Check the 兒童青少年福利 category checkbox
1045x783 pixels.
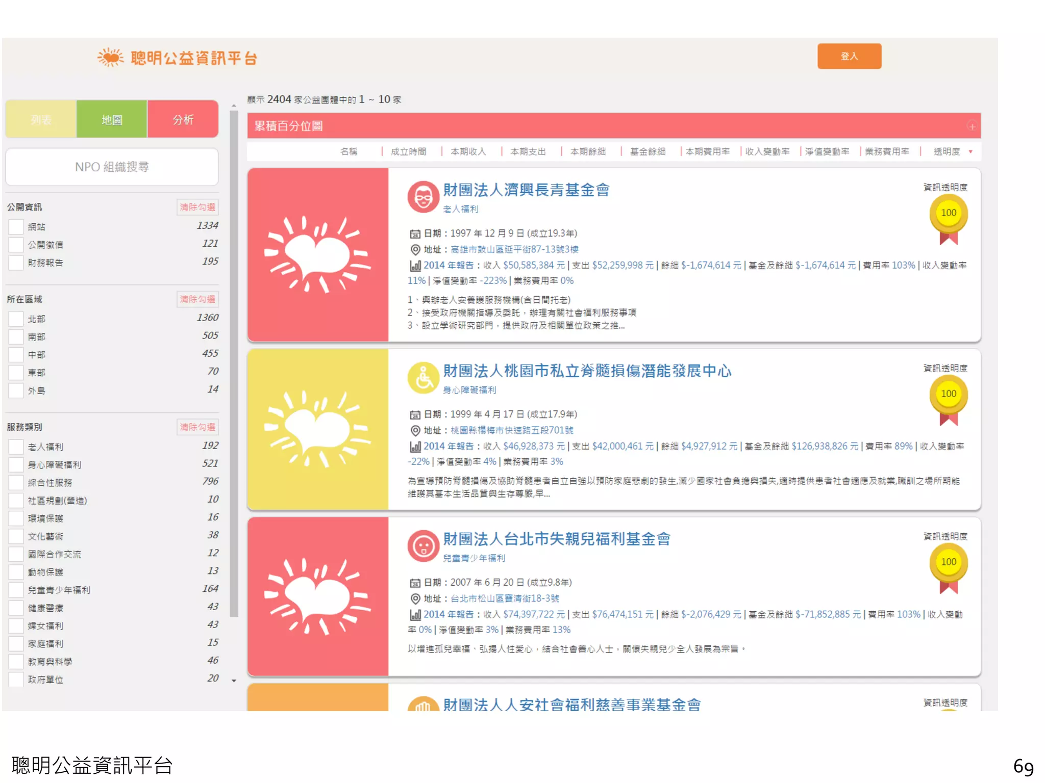point(16,590)
